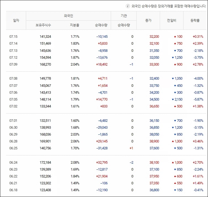Click closing price 33,300
This screenshot has height=197, width=208.
coord(154,64)
